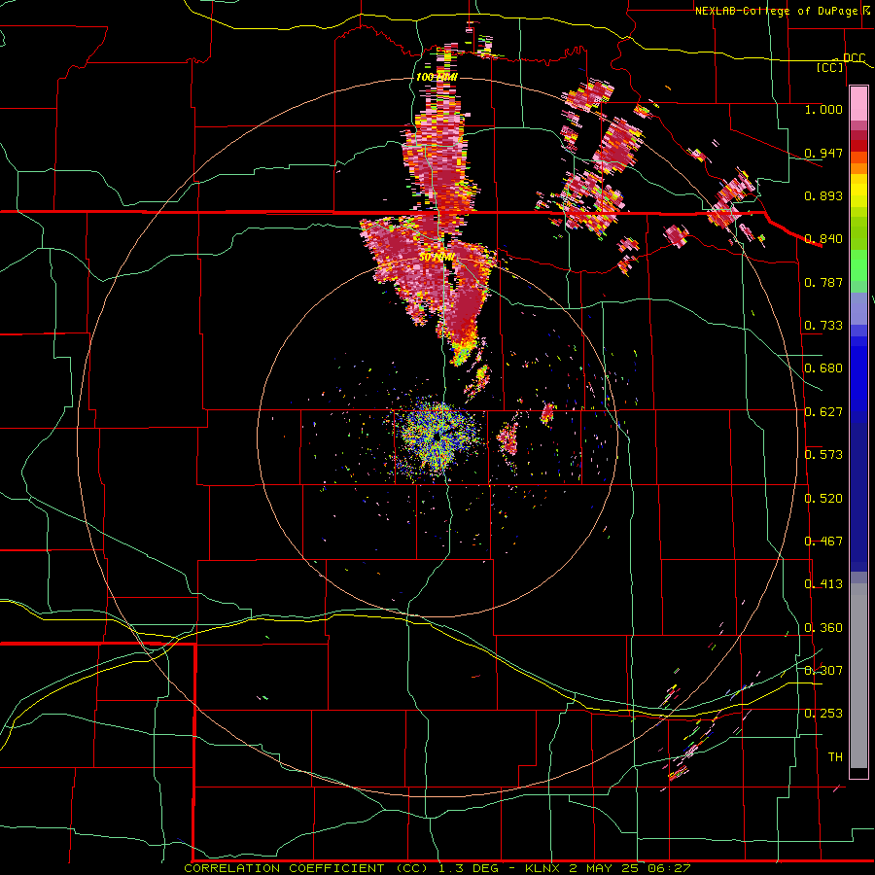Click the 0.627 scale value
875x875 pixels.
pyautogui.click(x=823, y=412)
